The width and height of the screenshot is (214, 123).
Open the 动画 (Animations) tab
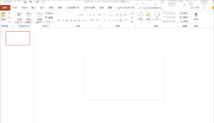tap(60, 8)
